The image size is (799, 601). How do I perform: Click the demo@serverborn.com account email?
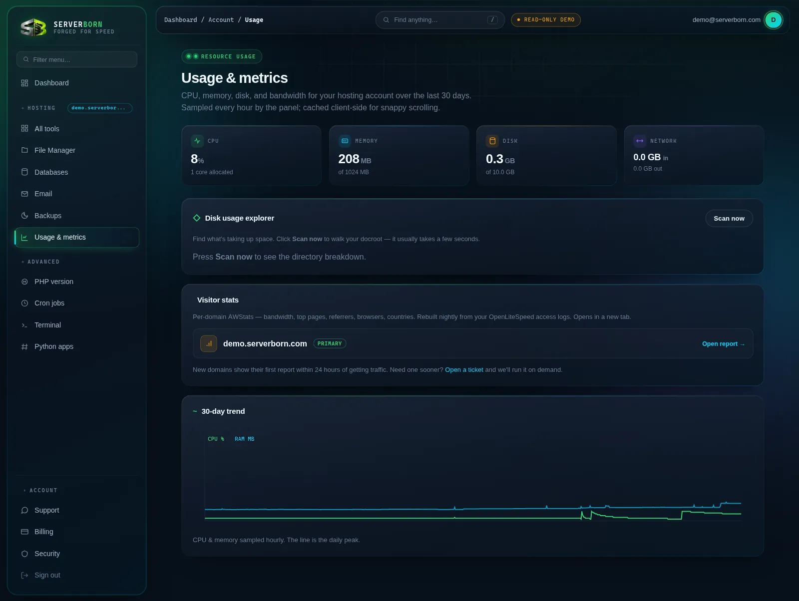point(727,20)
